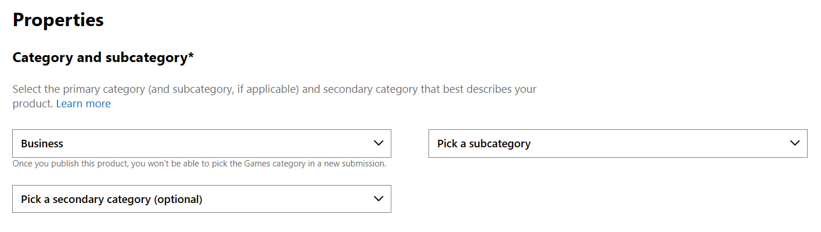Open the Business primary category dropdown
The height and width of the screenshot is (232, 821).
click(201, 143)
